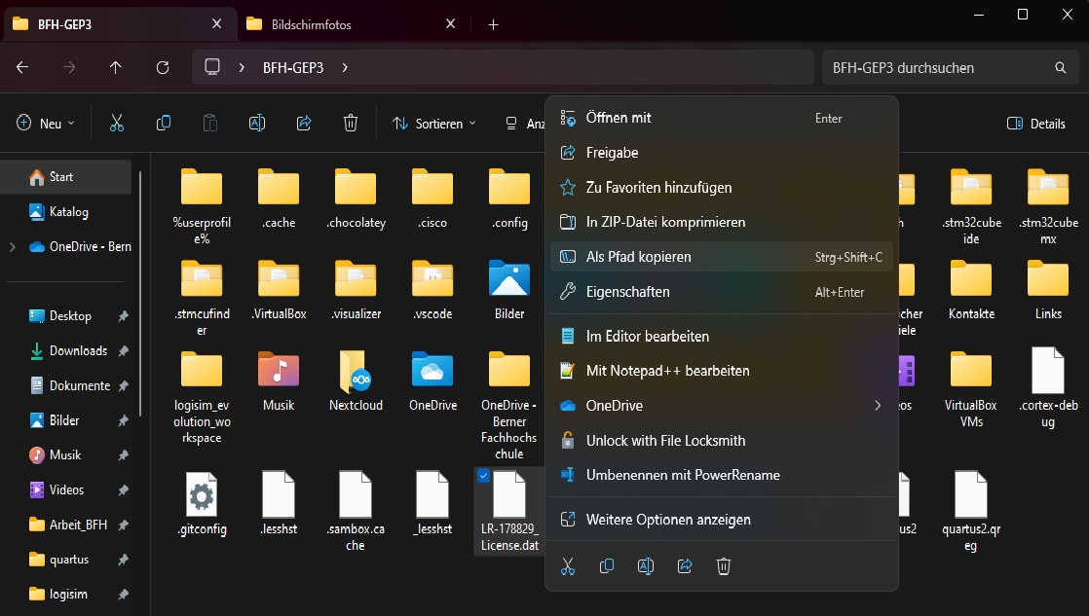Select Als Pfad kopieren
Image resolution: width=1089 pixels, height=616 pixels.
(721, 257)
